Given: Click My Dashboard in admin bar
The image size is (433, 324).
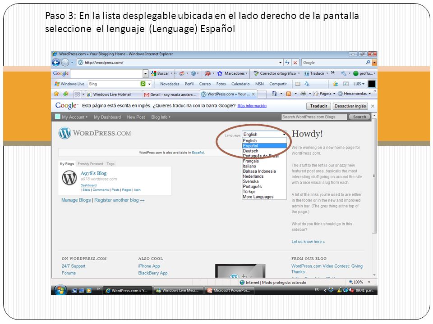Looking at the screenshot, I should coord(107,117).
